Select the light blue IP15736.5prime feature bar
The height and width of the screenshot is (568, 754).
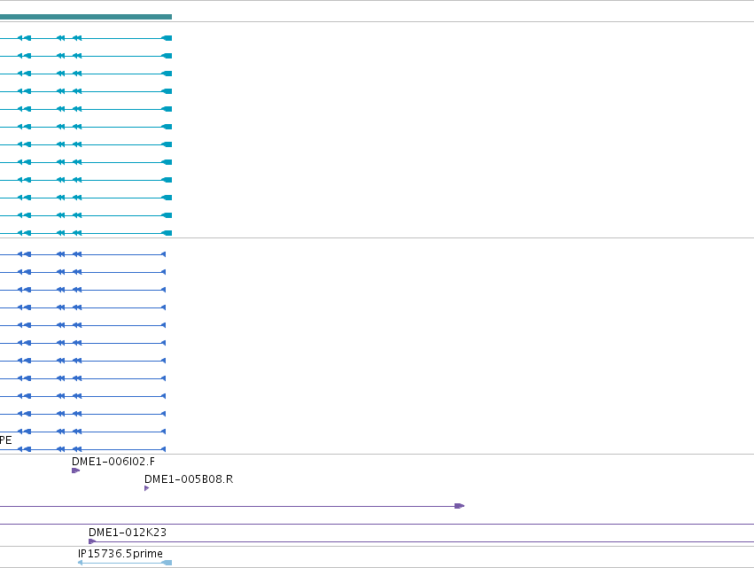(125, 563)
